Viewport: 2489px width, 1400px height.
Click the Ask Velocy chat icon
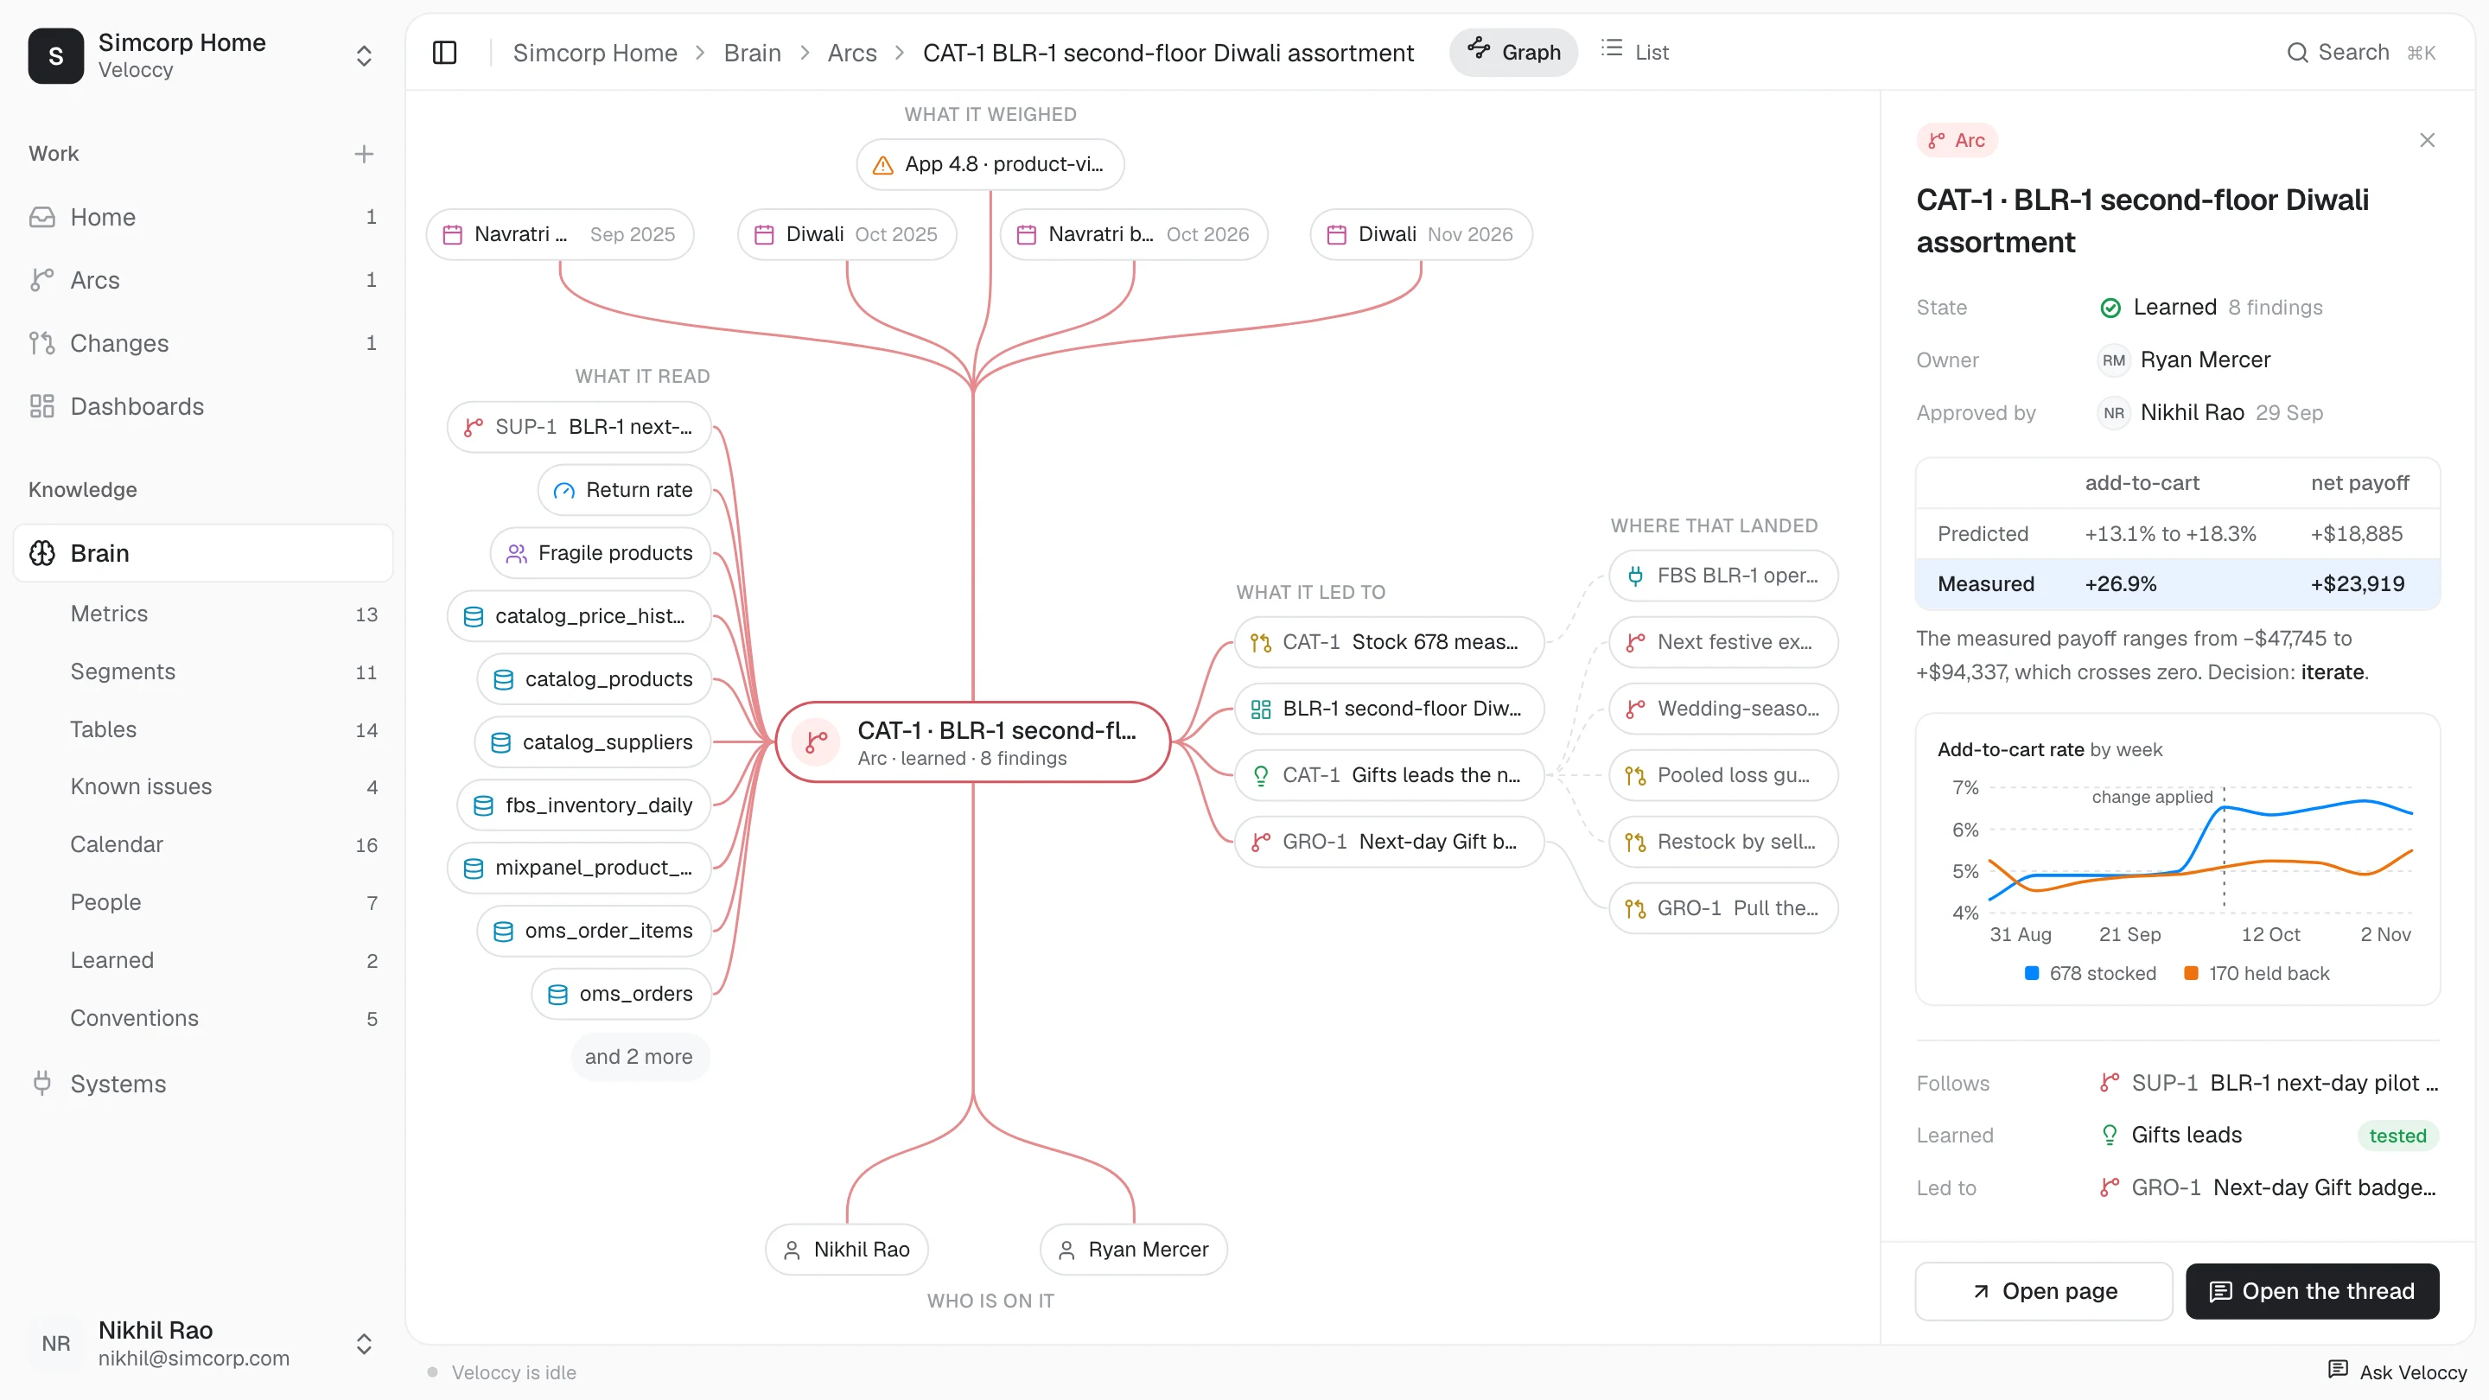2337,1371
